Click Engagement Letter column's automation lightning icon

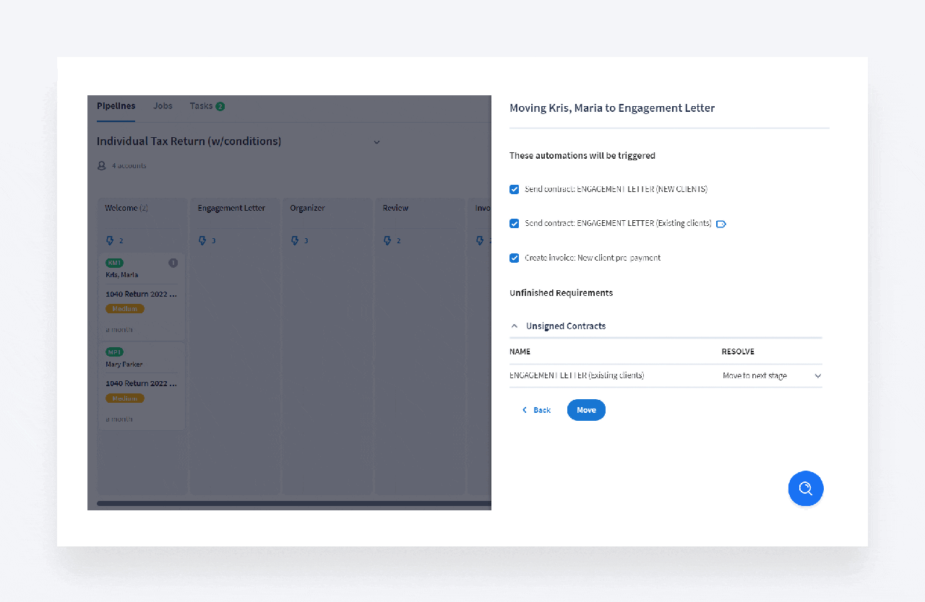pyautogui.click(x=203, y=240)
